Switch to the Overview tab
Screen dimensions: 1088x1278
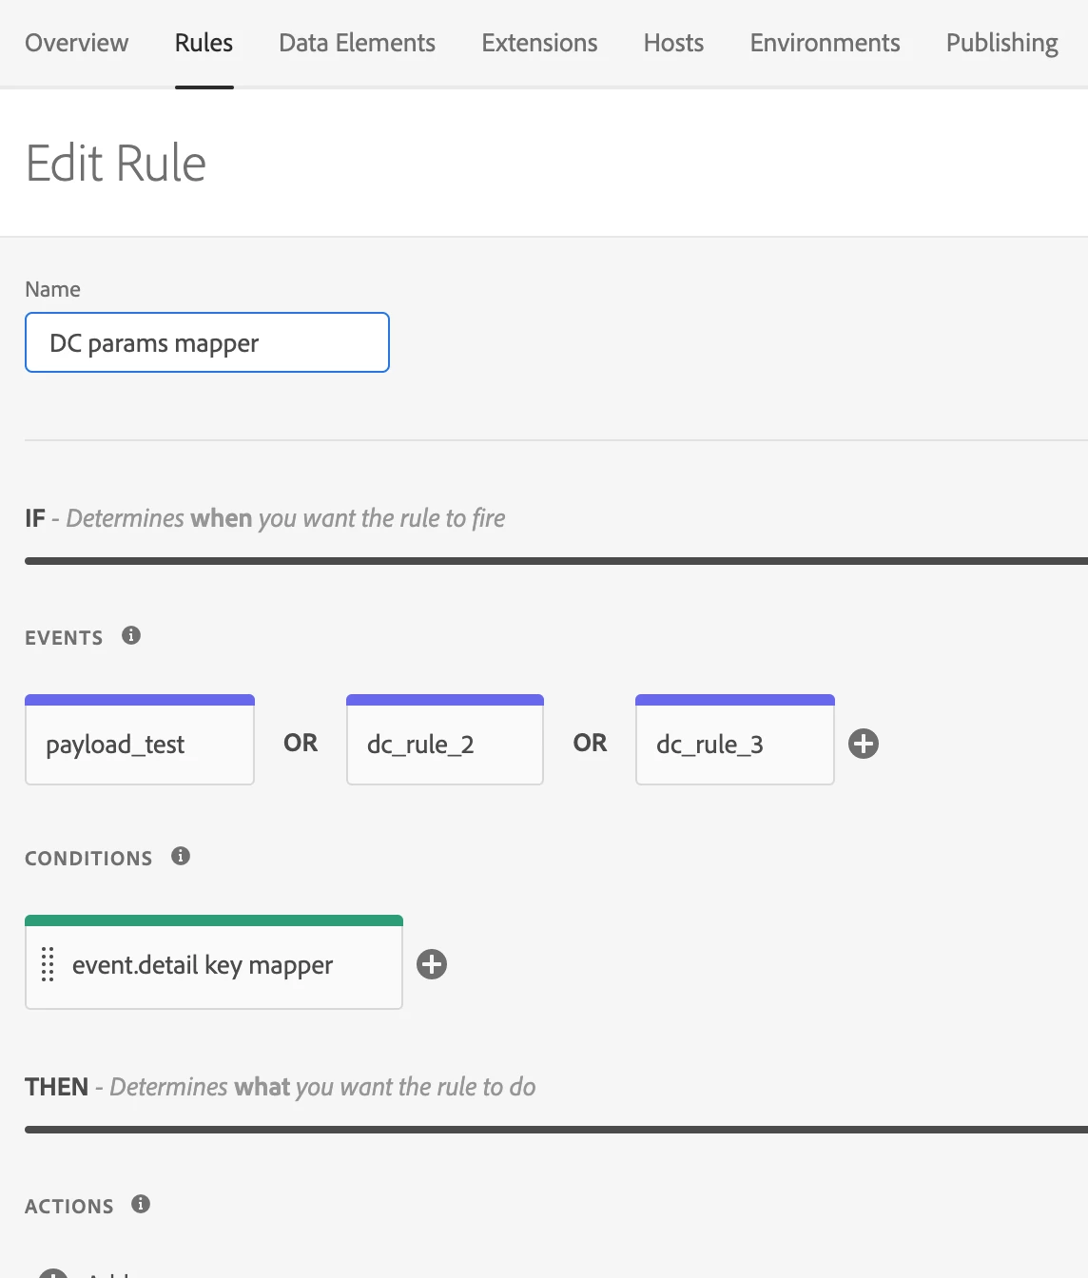click(x=76, y=43)
